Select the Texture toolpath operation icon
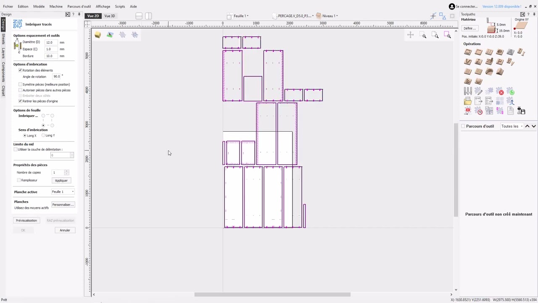 point(478,72)
